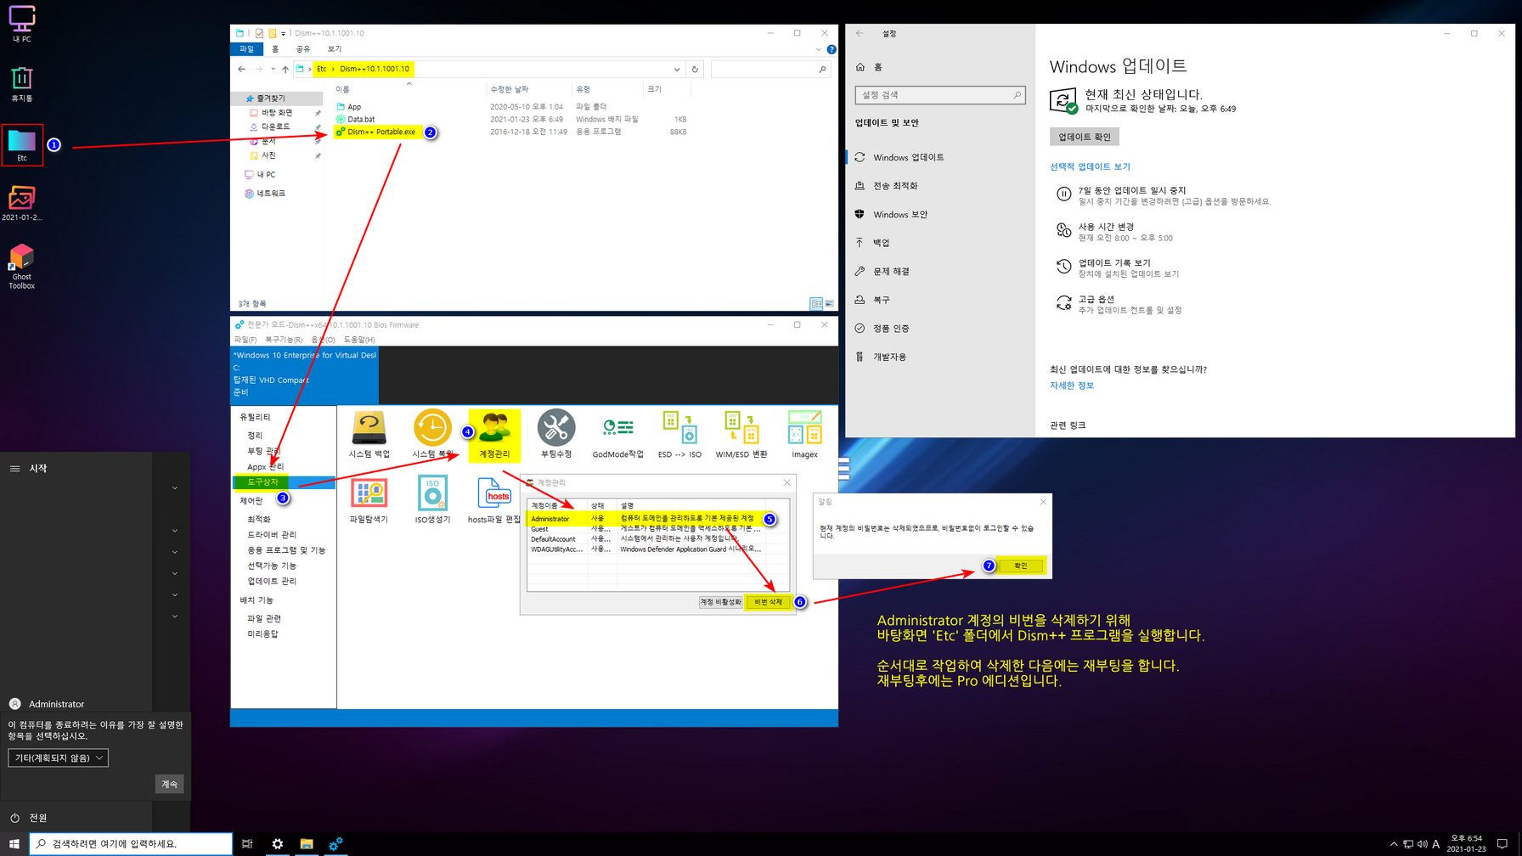Click the 계속 shutdown button
Viewport: 1522px width, 856px height.
tap(170, 784)
